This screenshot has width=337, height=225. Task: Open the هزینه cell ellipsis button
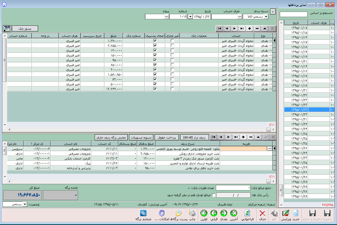[270, 148]
